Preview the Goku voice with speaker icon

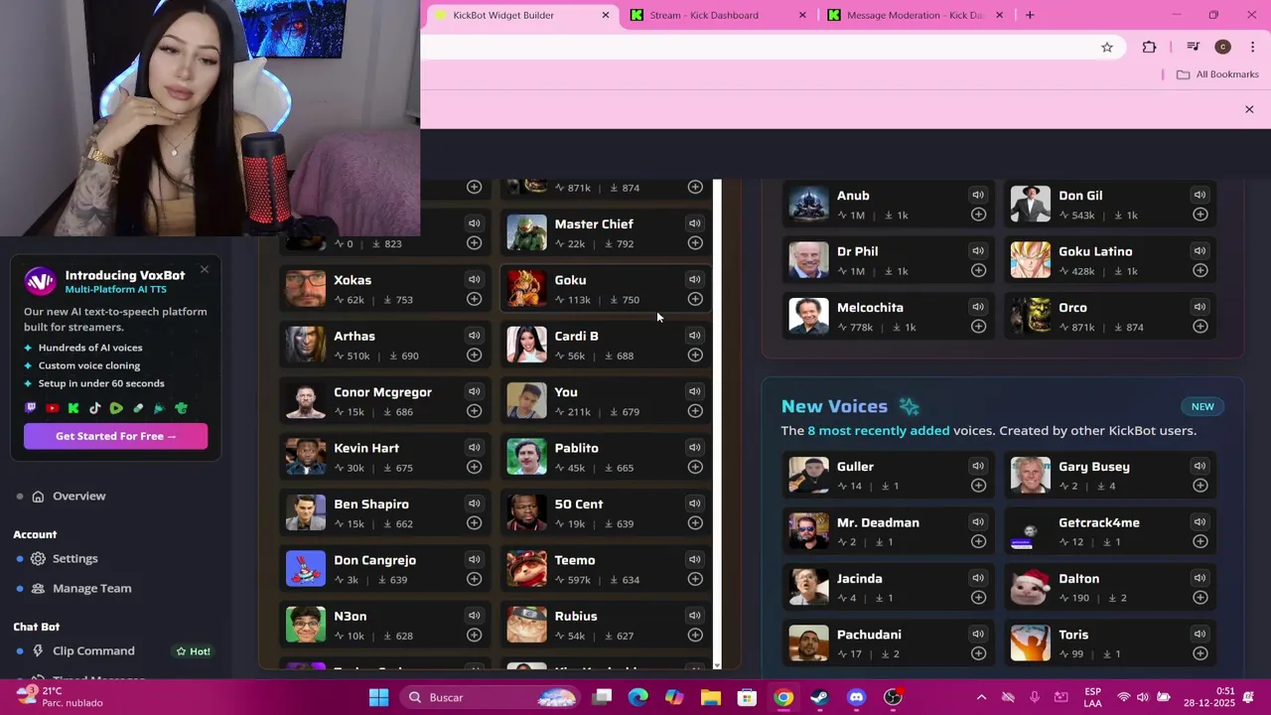pos(695,279)
